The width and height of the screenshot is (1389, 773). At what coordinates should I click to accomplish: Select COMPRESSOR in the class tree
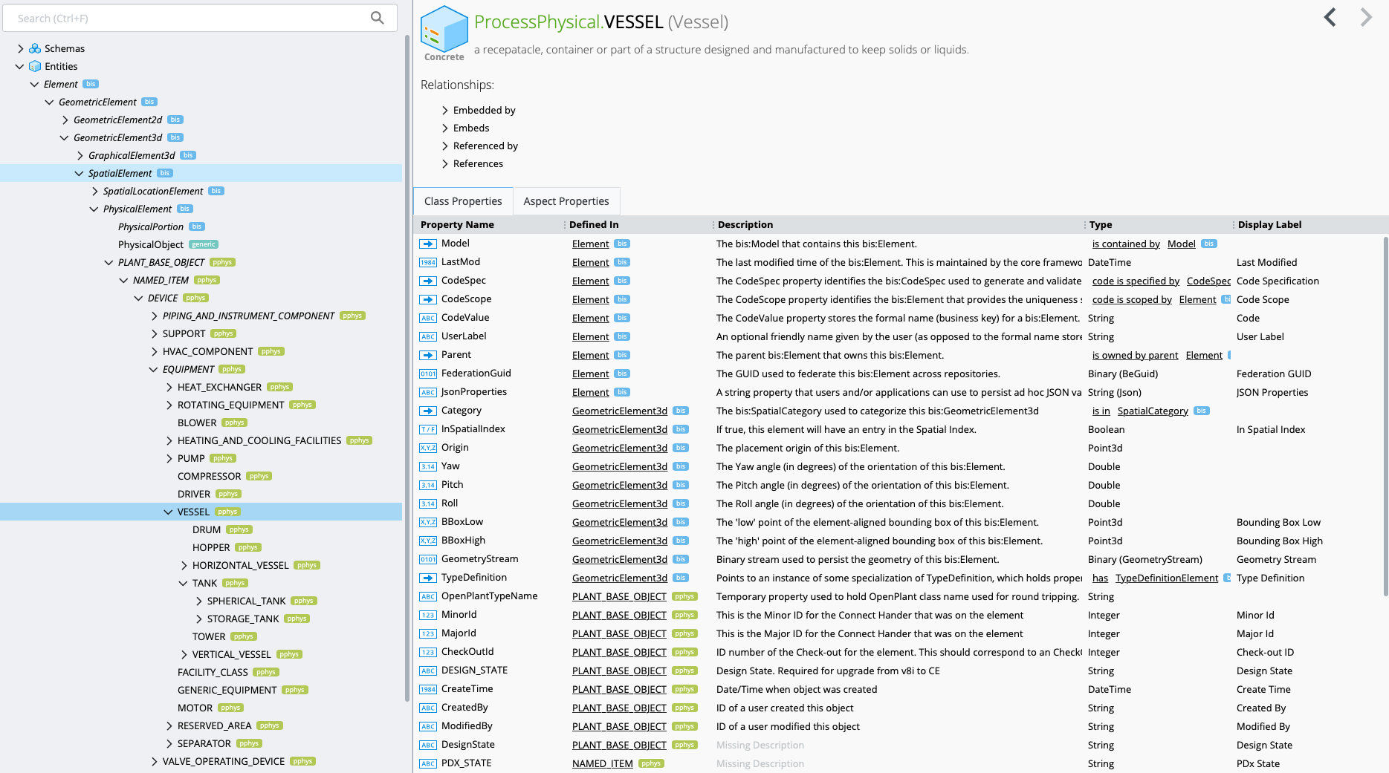click(x=210, y=476)
